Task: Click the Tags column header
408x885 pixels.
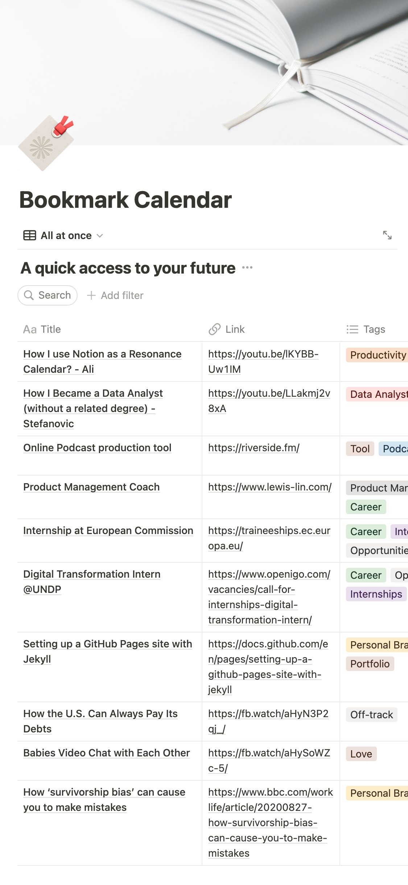Action: 374,329
